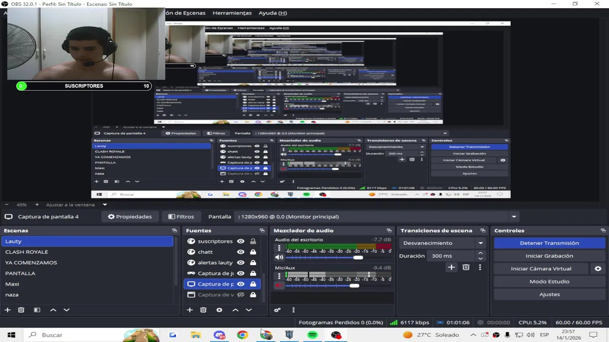609x342 pixels.
Task: Open Spotify from the taskbar
Action: 313,335
